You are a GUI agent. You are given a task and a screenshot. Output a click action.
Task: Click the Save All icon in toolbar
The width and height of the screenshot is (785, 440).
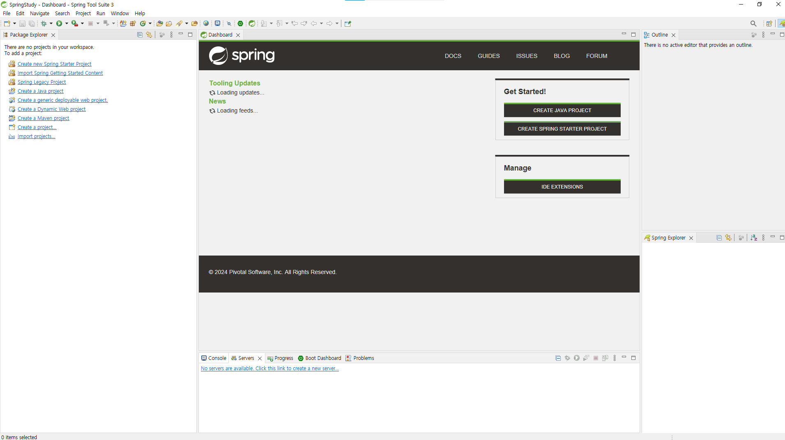point(32,23)
